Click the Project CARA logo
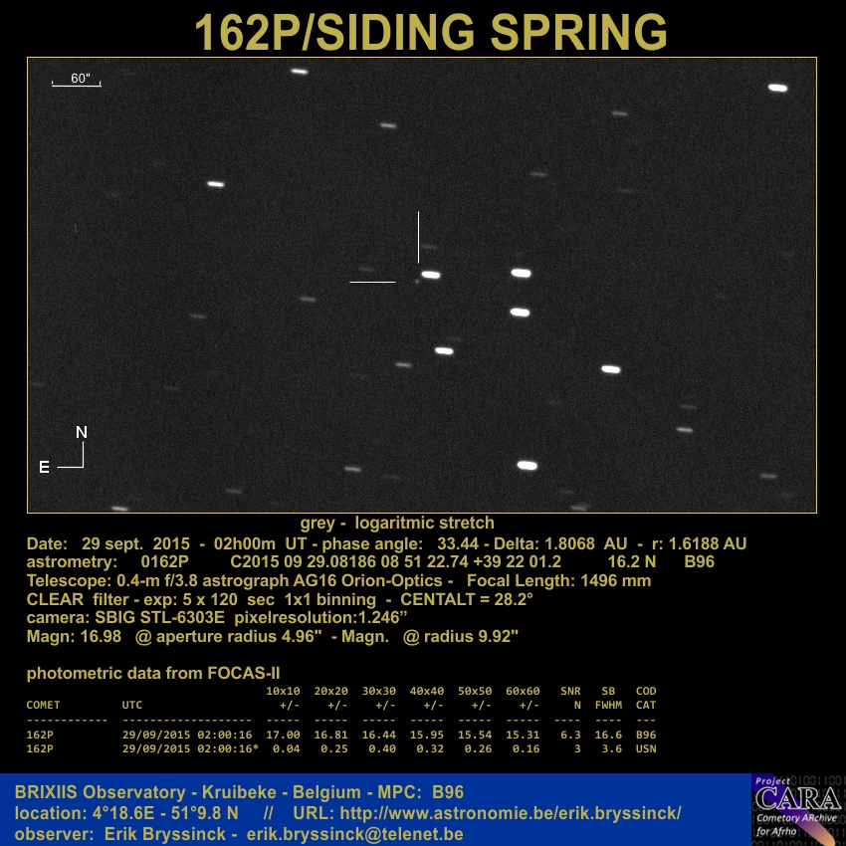 pos(796,808)
